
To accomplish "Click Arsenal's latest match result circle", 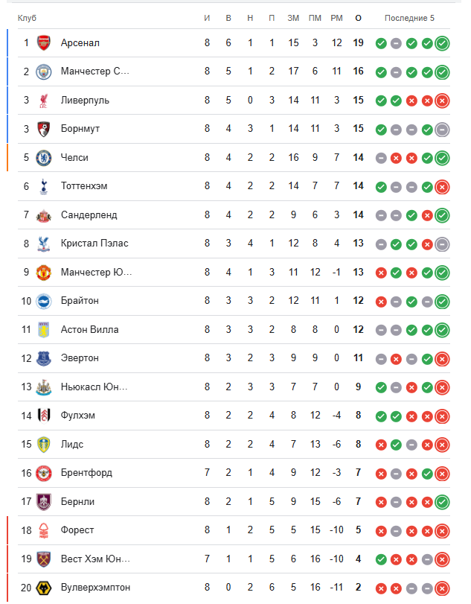I will tap(442, 43).
